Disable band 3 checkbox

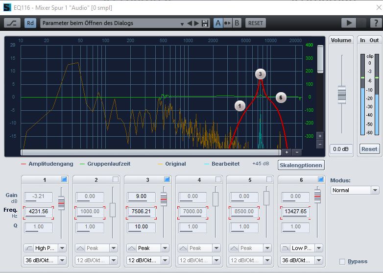167,180
